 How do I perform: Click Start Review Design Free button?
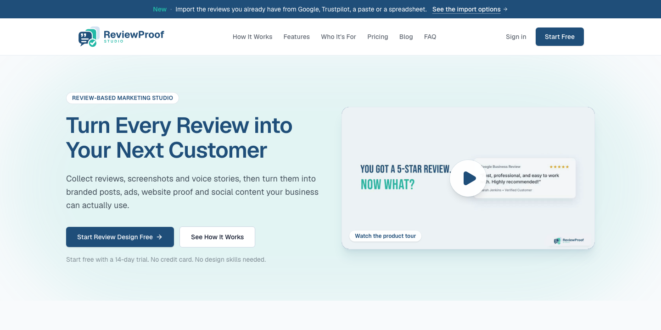[120, 237]
